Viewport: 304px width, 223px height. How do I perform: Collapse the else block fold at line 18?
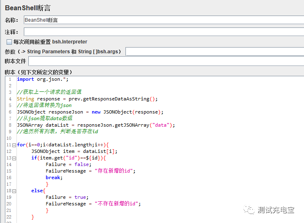14,191
